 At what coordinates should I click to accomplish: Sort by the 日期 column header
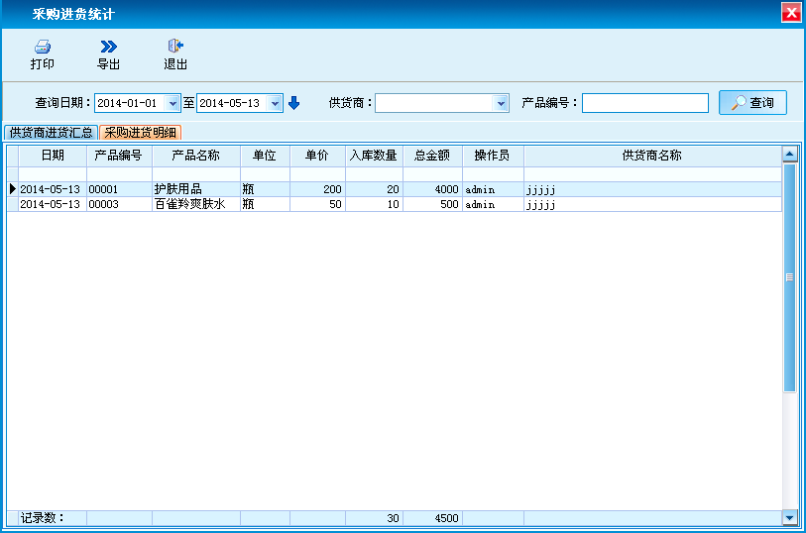[x=53, y=156]
